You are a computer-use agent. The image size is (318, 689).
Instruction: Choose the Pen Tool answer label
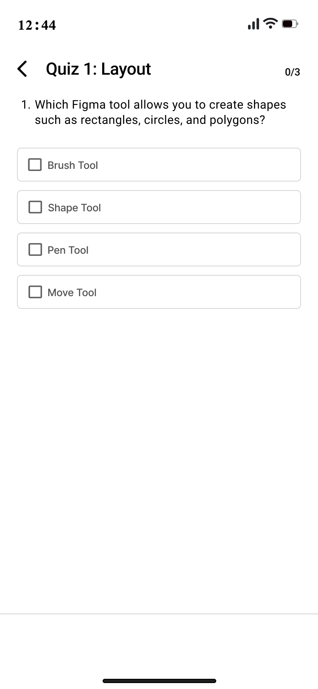68,250
